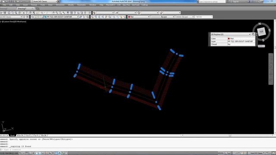The image size is (276, 155).
Task: Select the Zoom Realtime magnifier tool
Action: coord(56,13)
